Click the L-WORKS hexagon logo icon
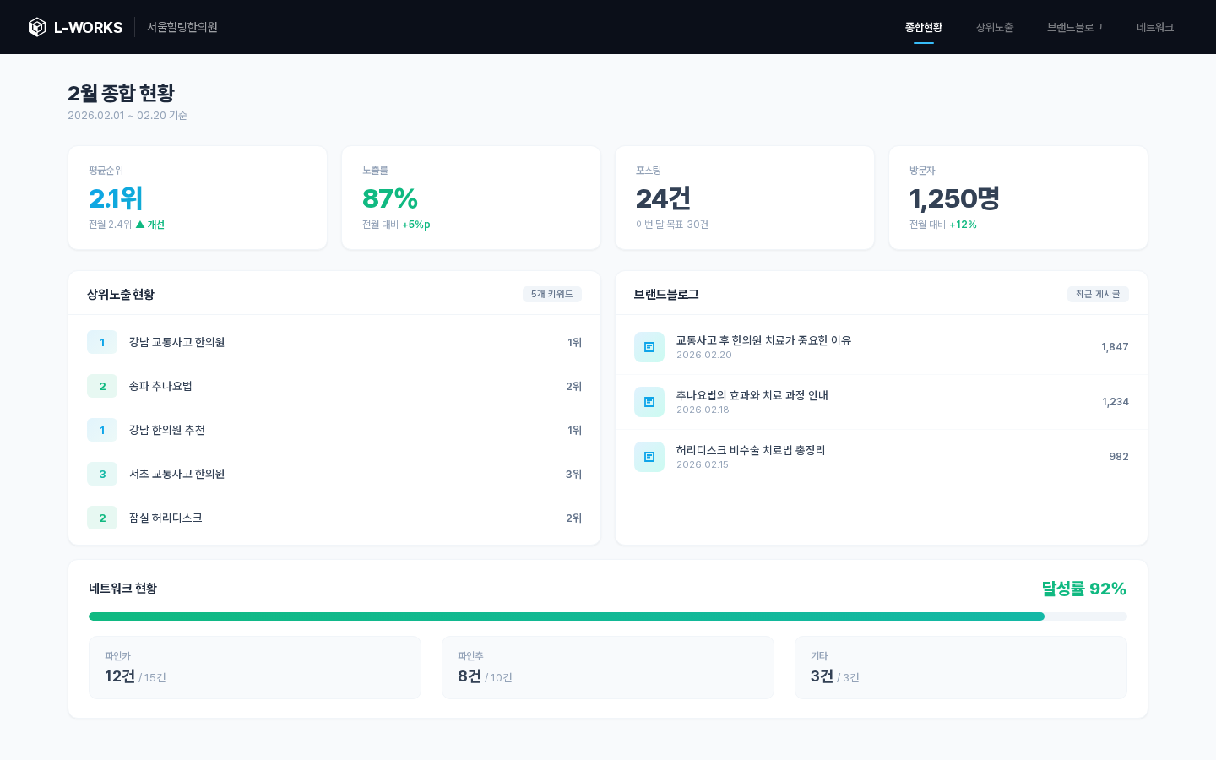 click(x=37, y=26)
